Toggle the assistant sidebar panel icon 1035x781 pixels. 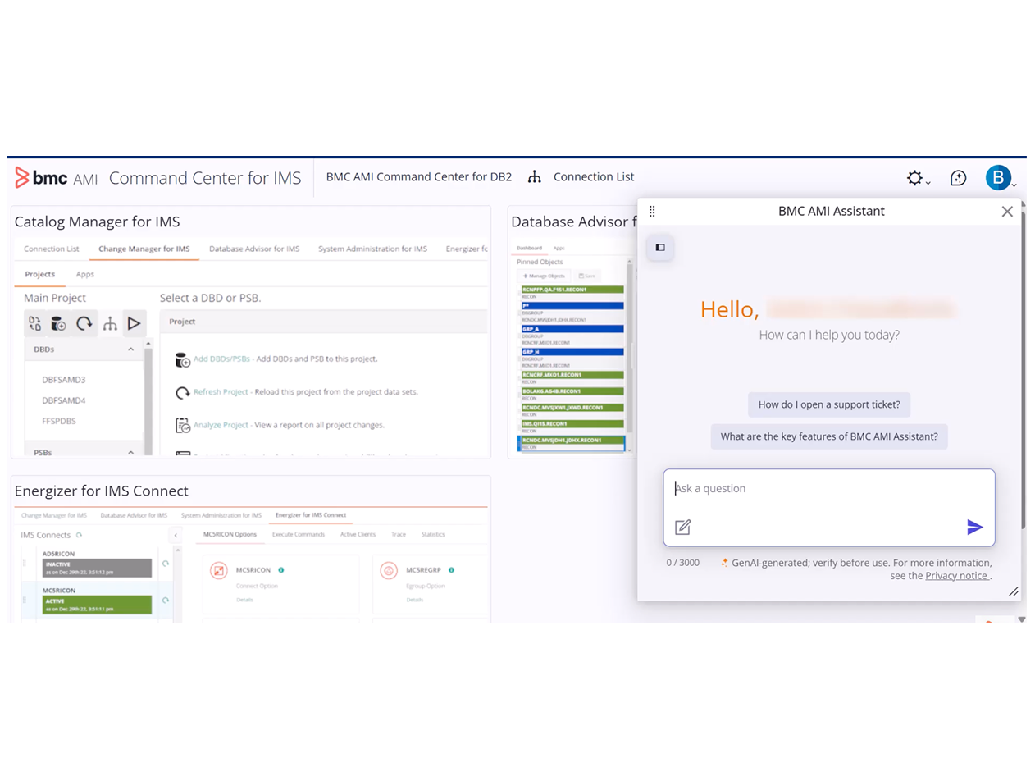pyautogui.click(x=660, y=248)
